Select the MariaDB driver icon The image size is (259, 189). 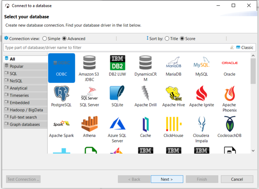(173, 63)
